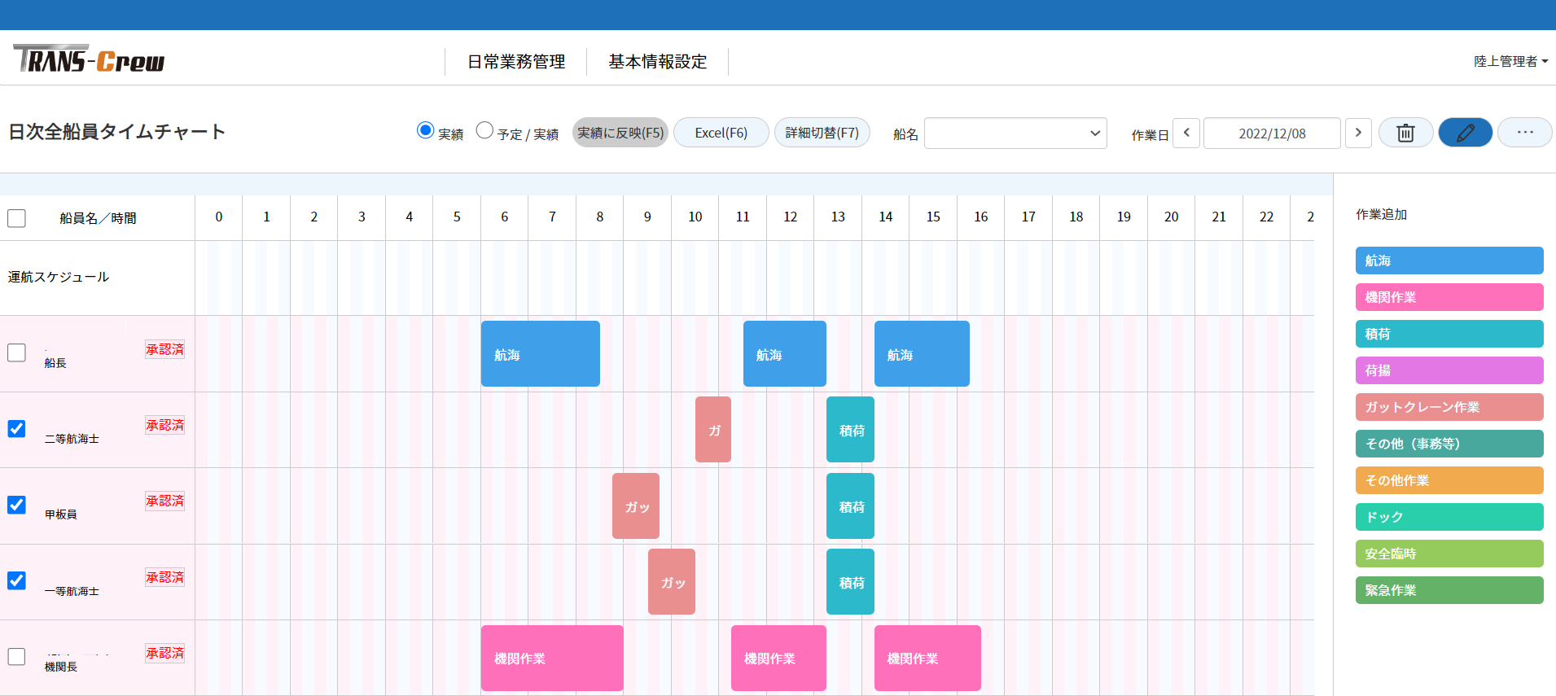Click the 運航スケジュール row label

[x=59, y=277]
